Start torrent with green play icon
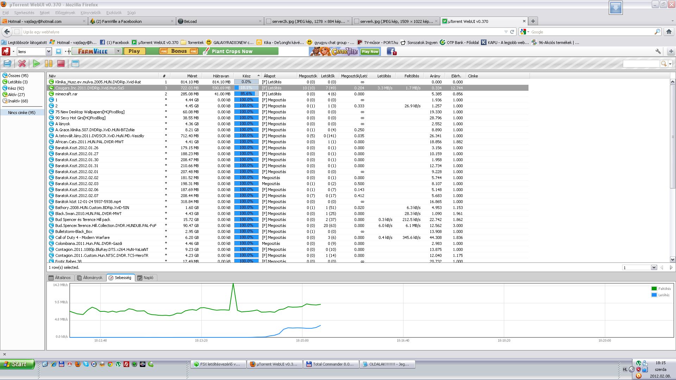Screen dimensions: 676x380 point(36,64)
